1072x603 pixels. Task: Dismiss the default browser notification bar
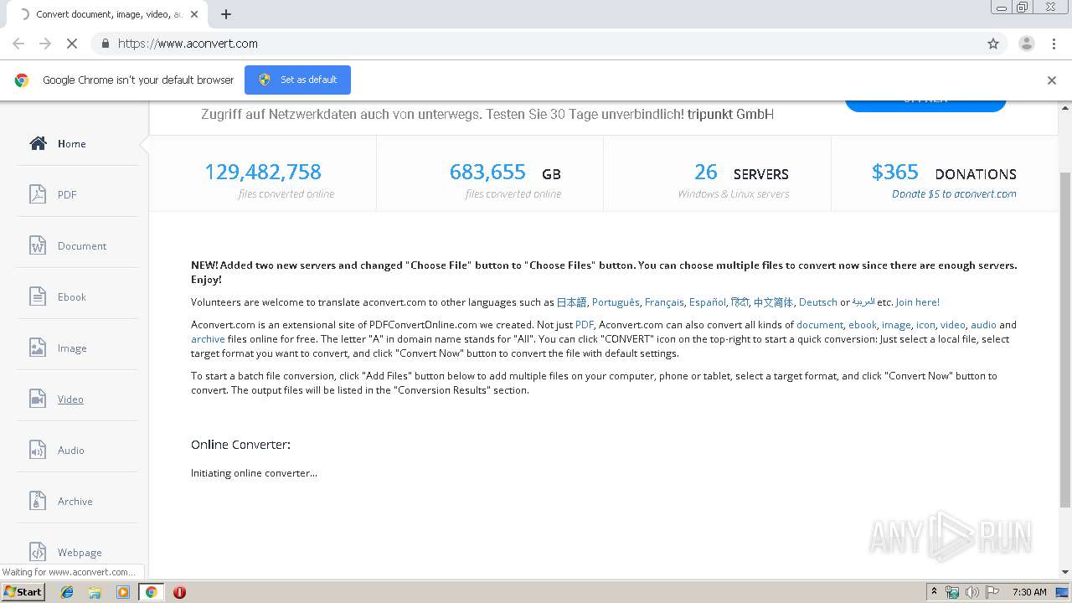1052,80
